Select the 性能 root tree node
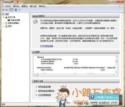Image resolution: width=125 pixels, height=107 pixels. pos(7,14)
